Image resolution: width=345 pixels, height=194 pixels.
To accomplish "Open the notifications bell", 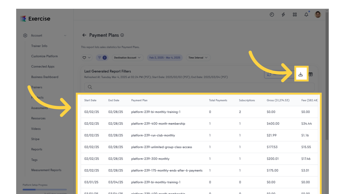I will [x=306, y=15].
